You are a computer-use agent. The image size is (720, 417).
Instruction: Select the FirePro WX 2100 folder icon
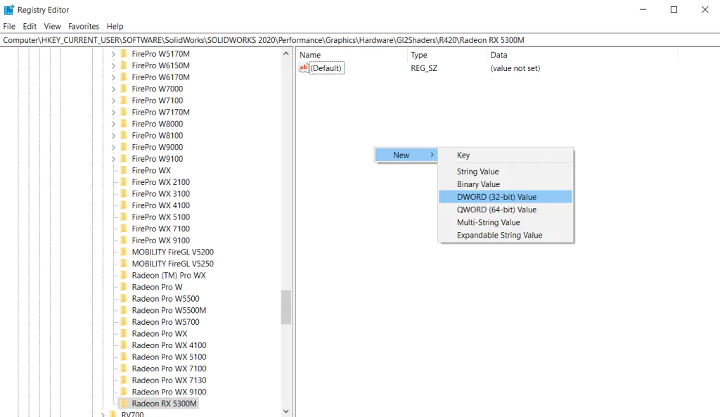(x=124, y=182)
